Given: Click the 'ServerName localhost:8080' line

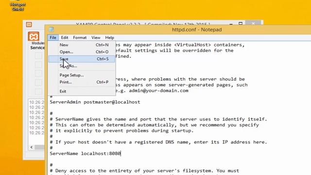Looking at the screenshot, I should coord(86,154).
